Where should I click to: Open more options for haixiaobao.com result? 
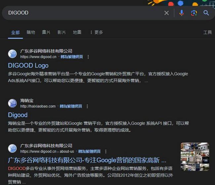pyautogui.click(x=87, y=106)
